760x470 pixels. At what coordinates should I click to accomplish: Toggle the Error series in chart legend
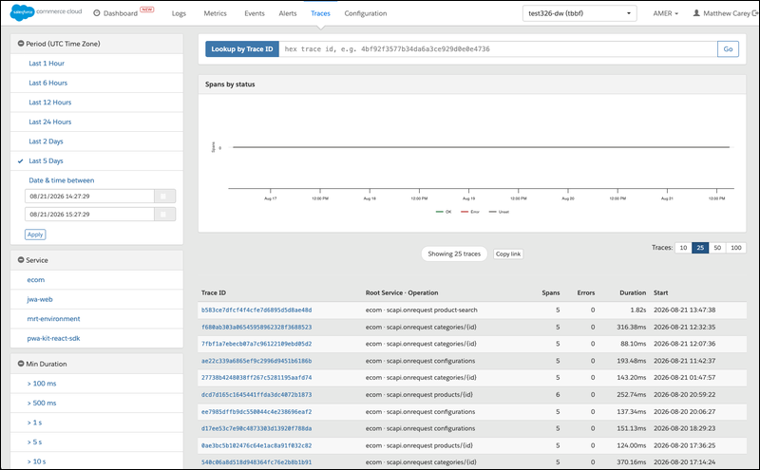(x=469, y=212)
